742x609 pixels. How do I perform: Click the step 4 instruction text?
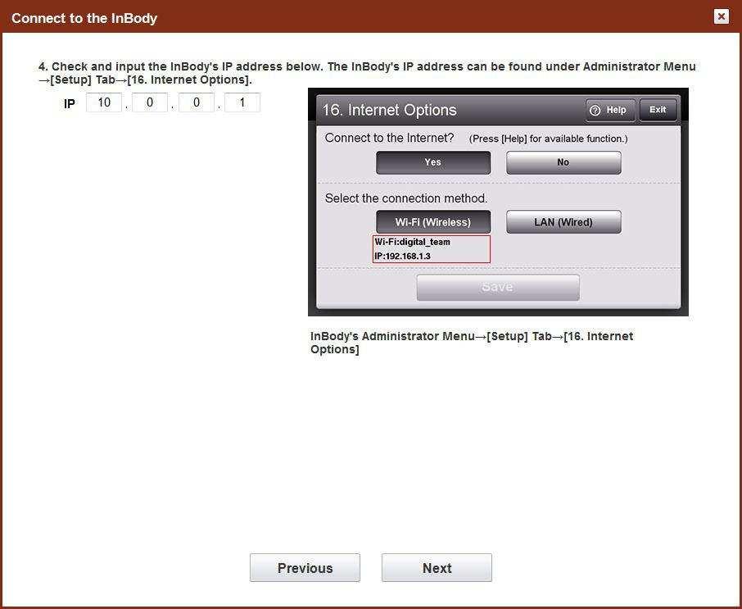[x=367, y=73]
